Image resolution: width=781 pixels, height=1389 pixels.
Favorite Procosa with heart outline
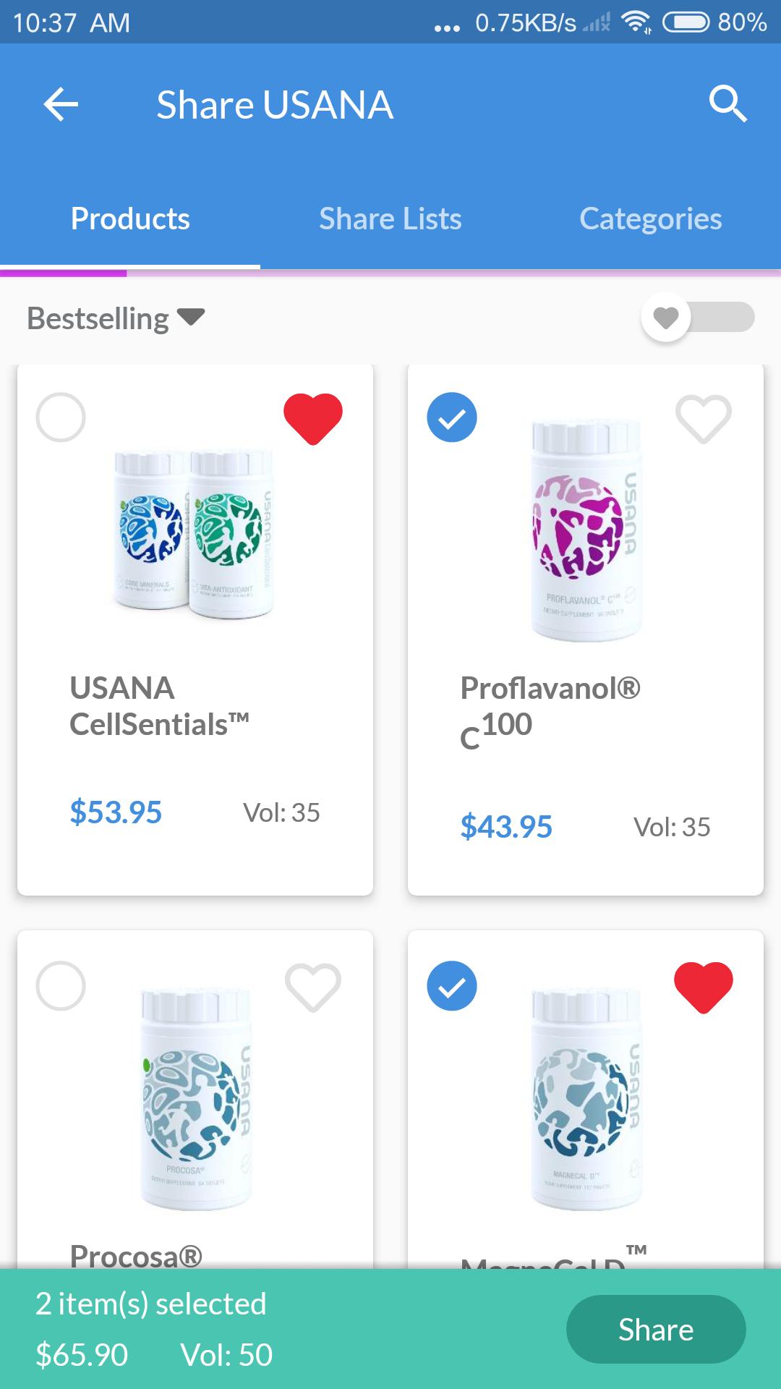click(313, 987)
